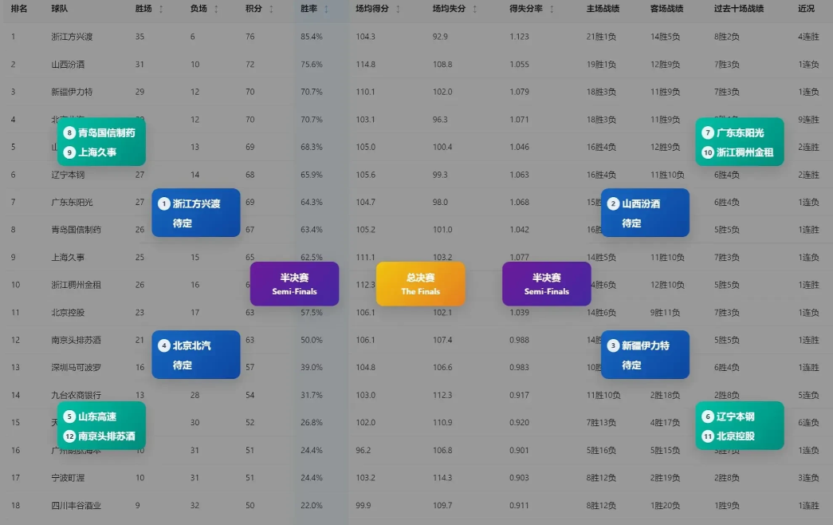Click the 21胜1负 home record cell
This screenshot has width=833, height=525.
pos(601,37)
